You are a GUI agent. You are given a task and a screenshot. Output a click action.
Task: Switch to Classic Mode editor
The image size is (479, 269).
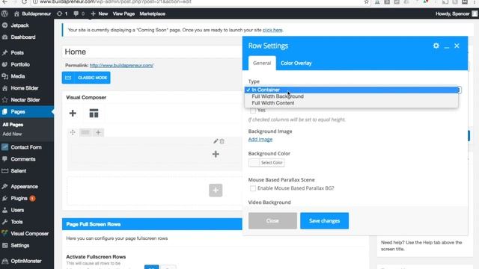point(86,78)
